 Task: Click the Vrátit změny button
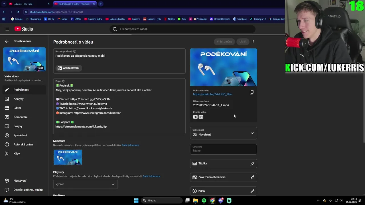[x=224, y=42]
